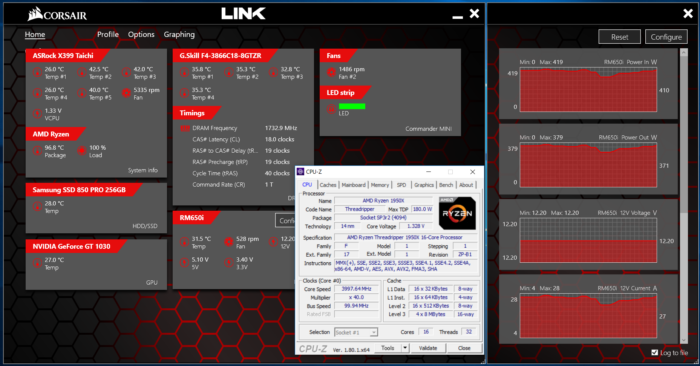Click the RM650i 5V voltage icon

click(184, 262)
